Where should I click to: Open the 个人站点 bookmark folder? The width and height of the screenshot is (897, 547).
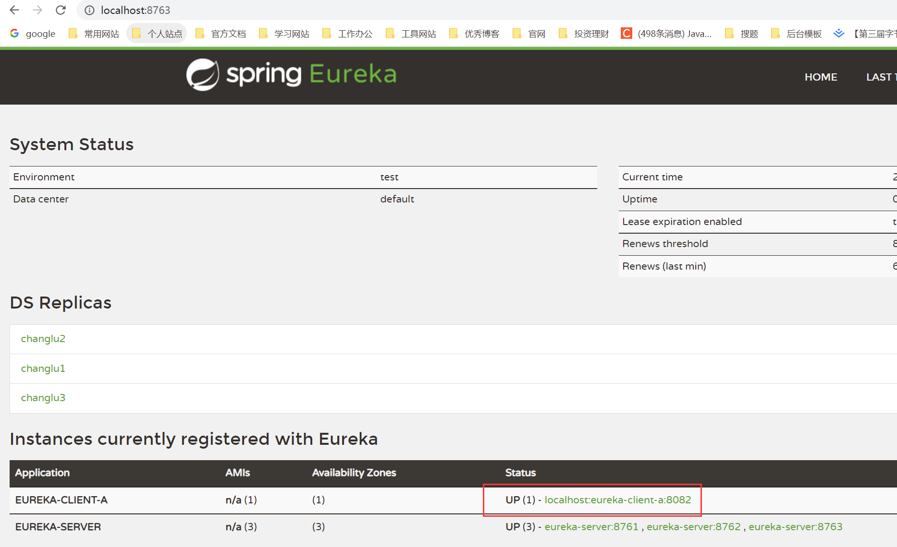pyautogui.click(x=157, y=34)
